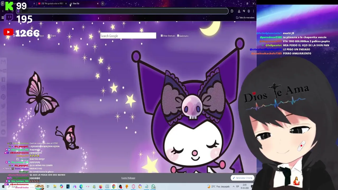
Task: Open Firefox from the taskbar
Action: point(101,187)
